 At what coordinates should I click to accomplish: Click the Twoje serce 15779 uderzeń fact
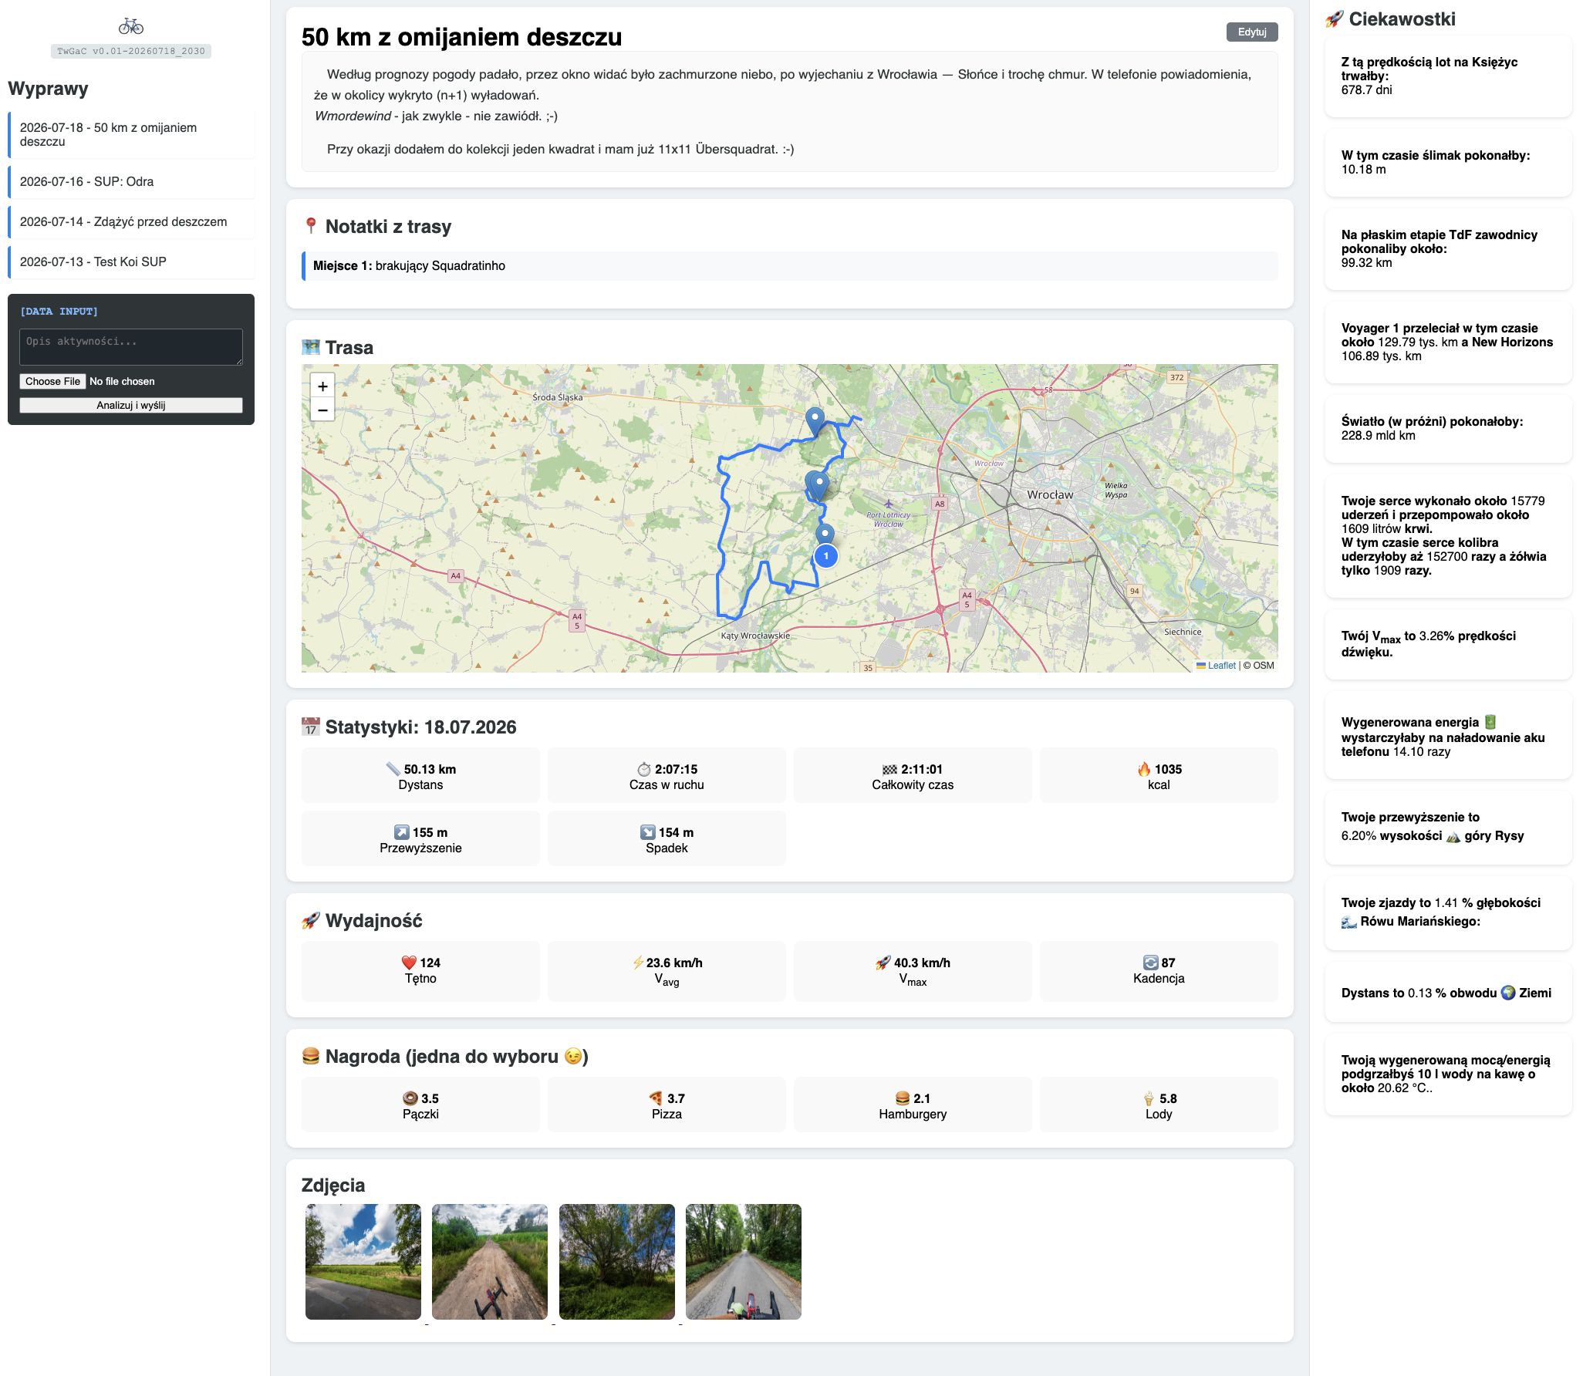click(x=1449, y=535)
